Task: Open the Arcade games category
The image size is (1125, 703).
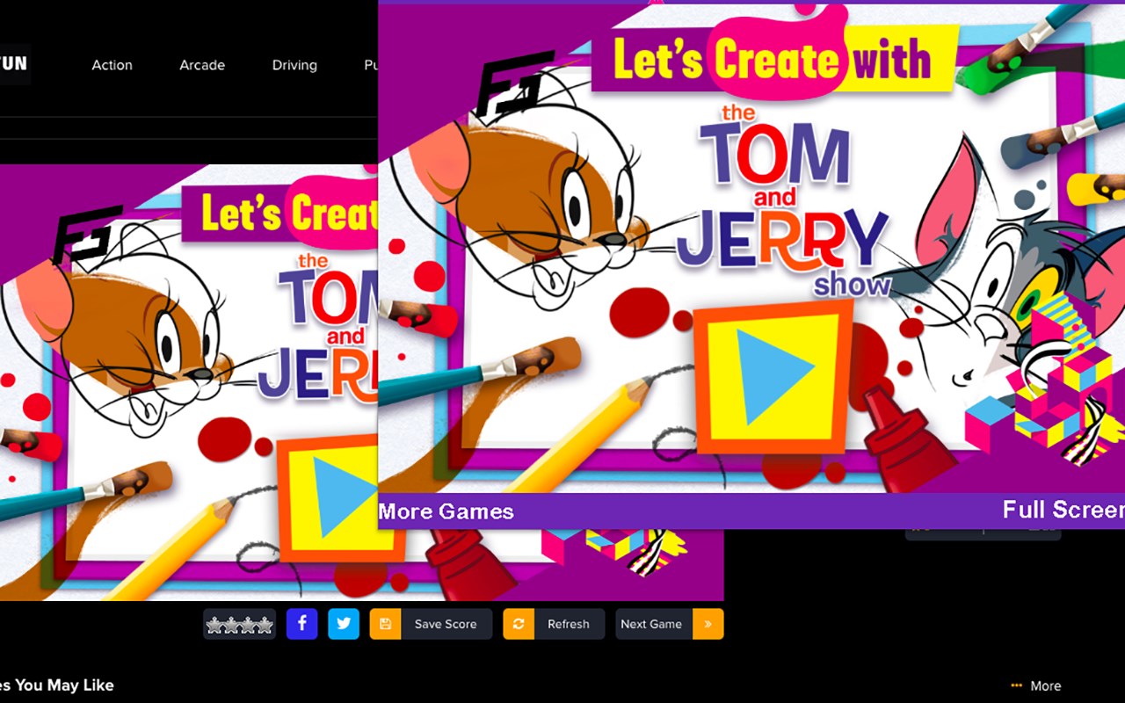Action: [202, 65]
